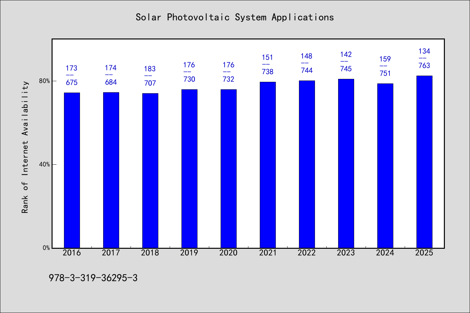470x313 pixels.
Task: Click the data label '745' above 2023
Action: 346,69
